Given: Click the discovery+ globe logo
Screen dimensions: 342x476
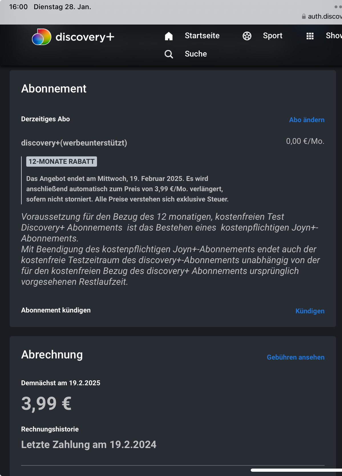Looking at the screenshot, I should tap(42, 37).
